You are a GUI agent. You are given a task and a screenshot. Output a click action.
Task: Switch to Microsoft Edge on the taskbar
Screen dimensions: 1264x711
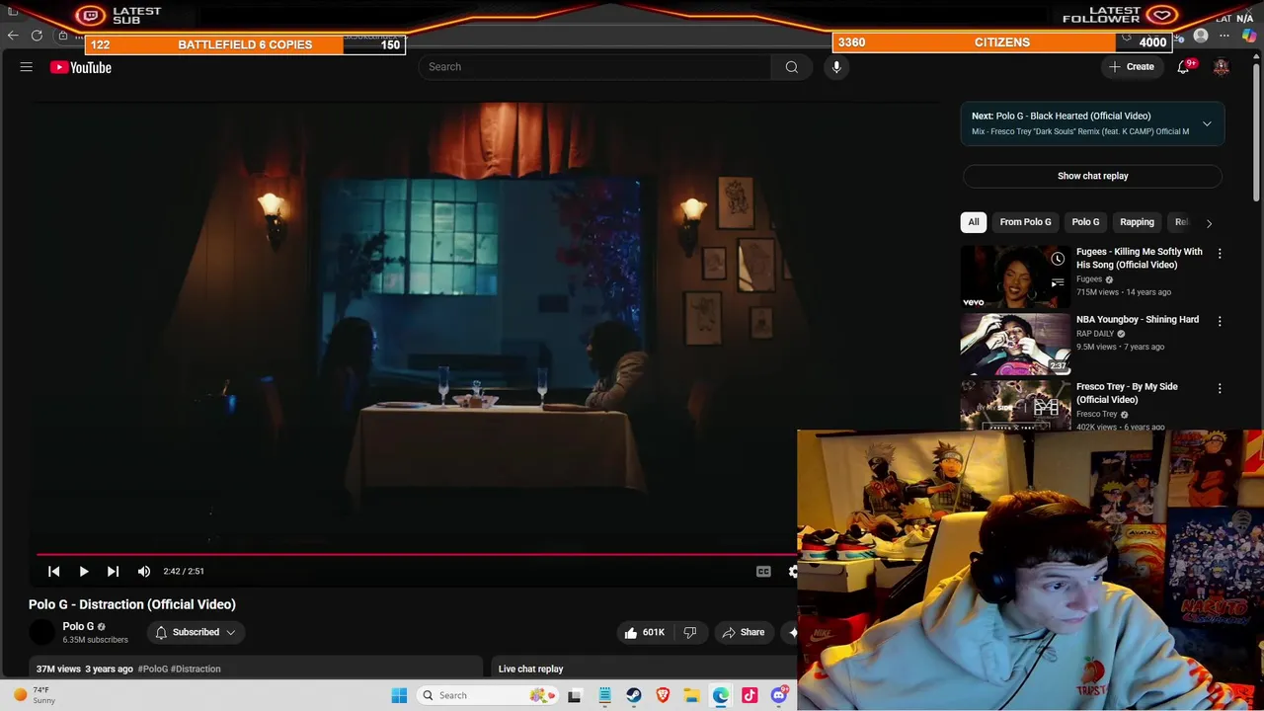[x=721, y=695]
